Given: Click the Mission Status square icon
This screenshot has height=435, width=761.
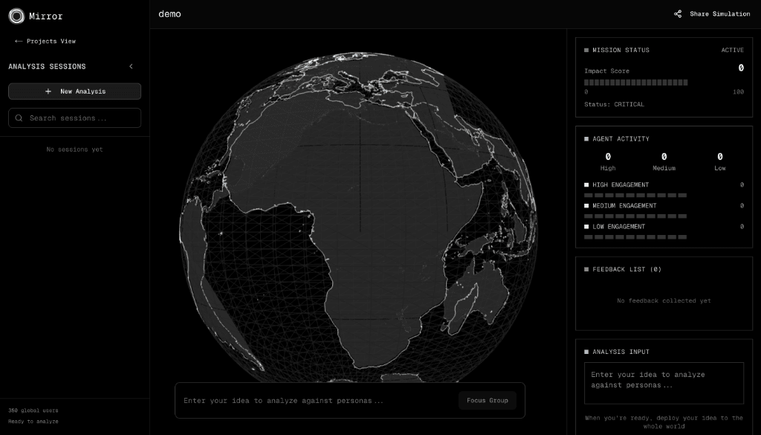Looking at the screenshot, I should (x=586, y=51).
